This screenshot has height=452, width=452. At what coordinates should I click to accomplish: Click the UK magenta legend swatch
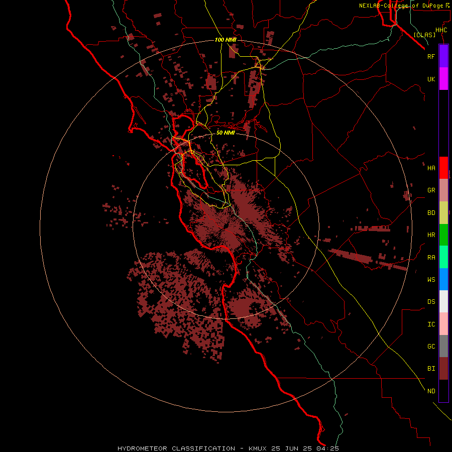click(x=443, y=79)
